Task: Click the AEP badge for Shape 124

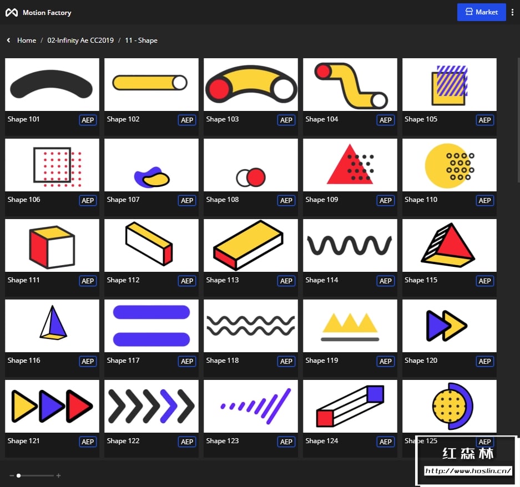Action: click(386, 442)
